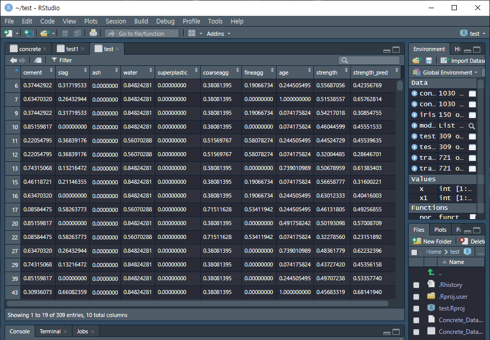This screenshot has height=340, width=490.
Task: Open the test.Rproj file
Action: point(452,308)
